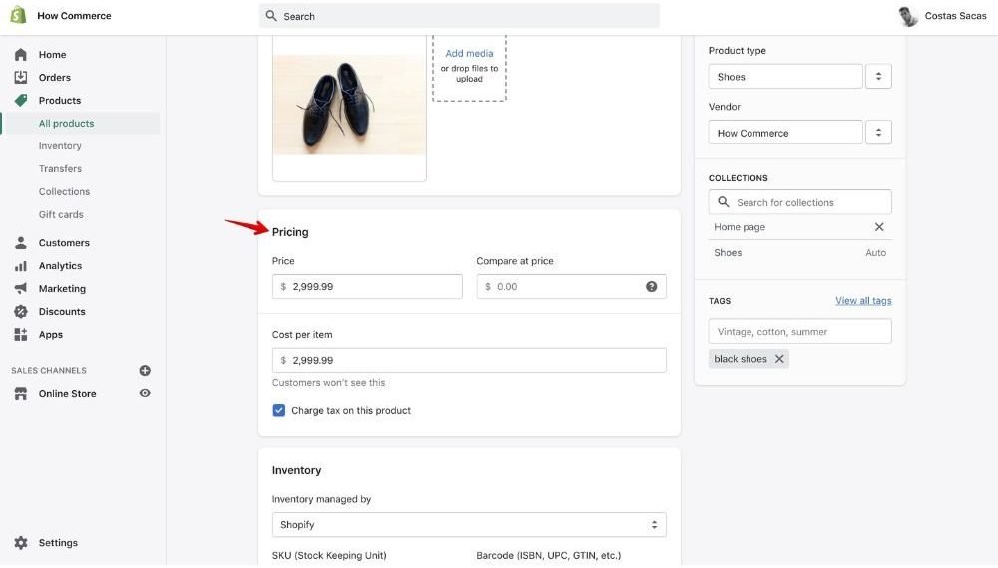
Task: Open Collections submenu item
Action: [64, 192]
